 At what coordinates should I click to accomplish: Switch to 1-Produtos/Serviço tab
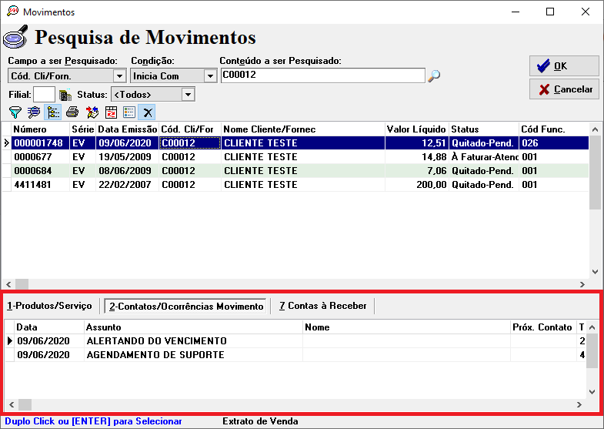click(x=50, y=306)
